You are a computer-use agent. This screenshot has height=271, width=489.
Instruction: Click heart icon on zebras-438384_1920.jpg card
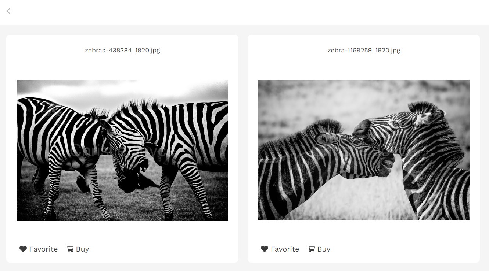pos(23,249)
